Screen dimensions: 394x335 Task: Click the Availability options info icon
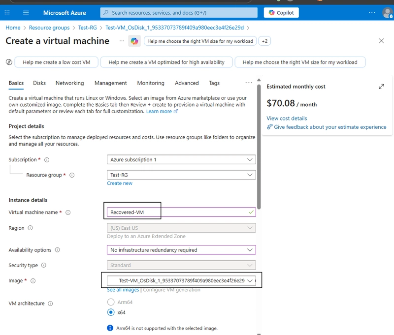pos(57,250)
